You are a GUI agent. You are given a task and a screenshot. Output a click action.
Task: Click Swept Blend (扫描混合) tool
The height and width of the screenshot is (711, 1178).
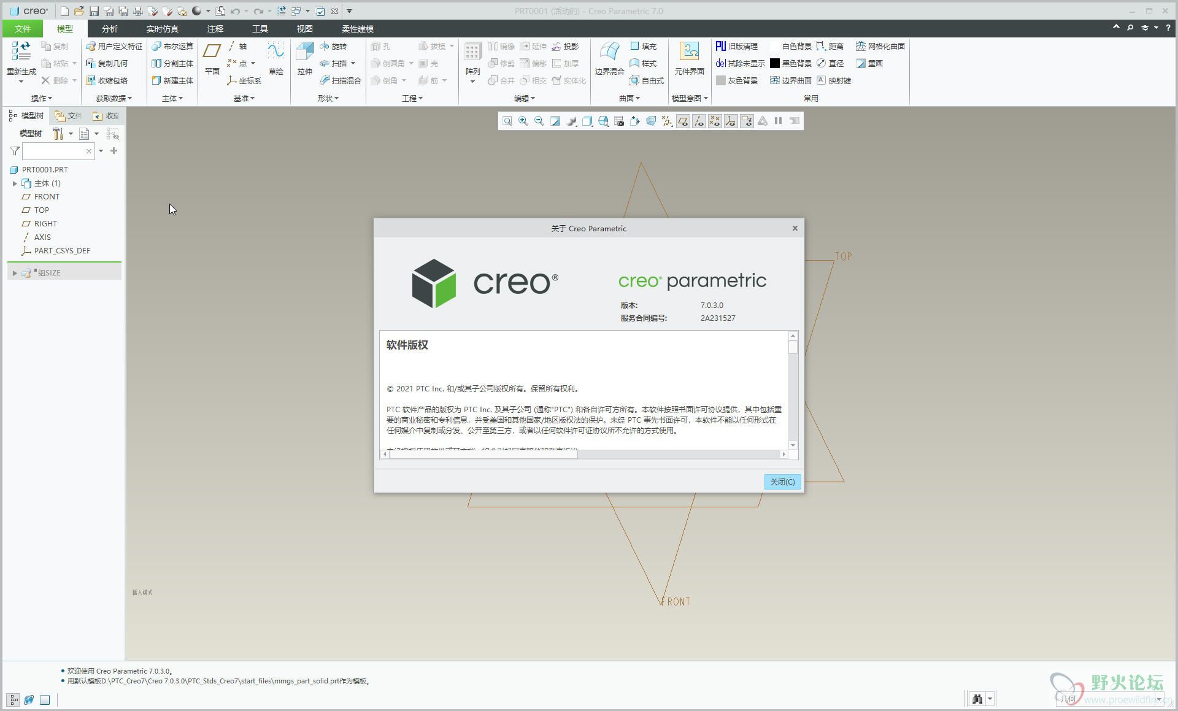[341, 80]
